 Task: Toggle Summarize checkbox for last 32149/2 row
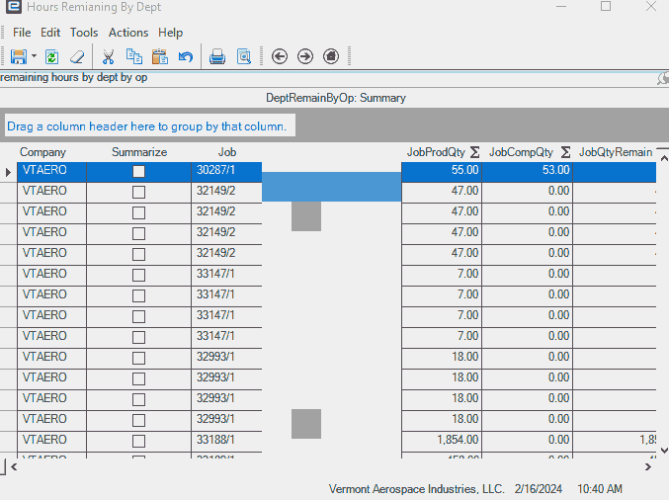click(x=138, y=254)
